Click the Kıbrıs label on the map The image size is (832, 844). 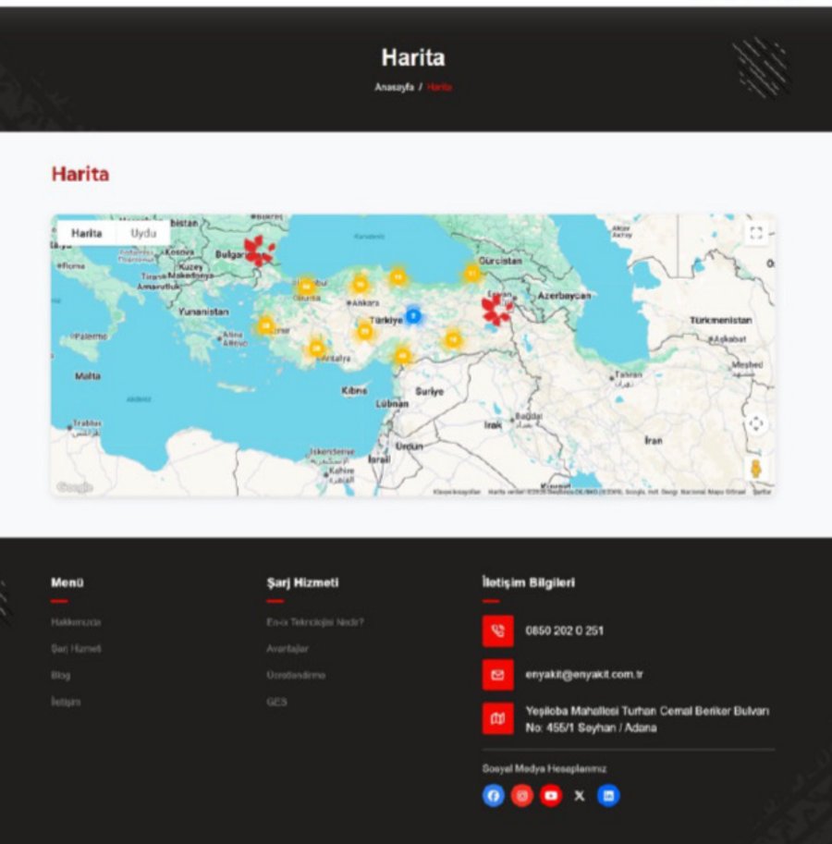[x=354, y=390]
